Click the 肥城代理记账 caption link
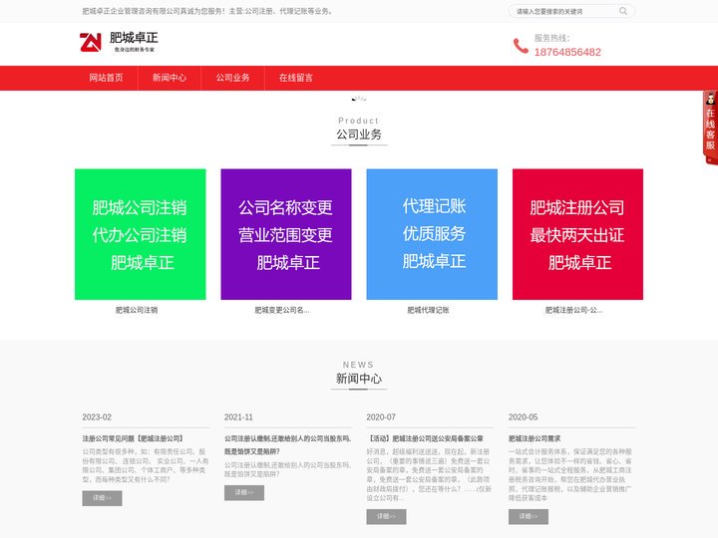 (x=428, y=310)
